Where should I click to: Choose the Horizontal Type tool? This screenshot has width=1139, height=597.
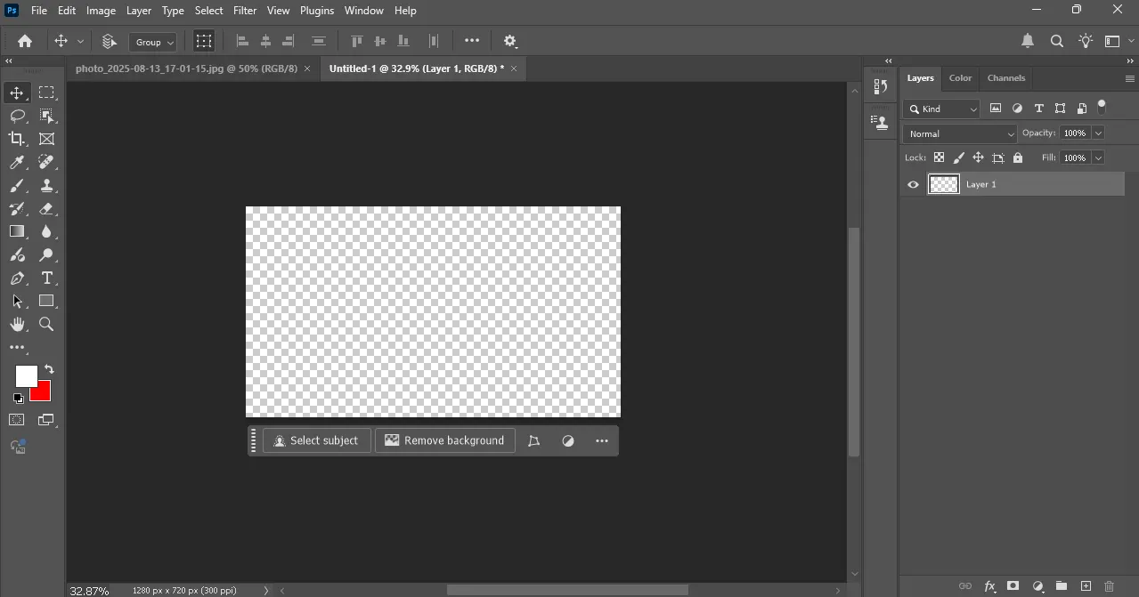coord(47,278)
